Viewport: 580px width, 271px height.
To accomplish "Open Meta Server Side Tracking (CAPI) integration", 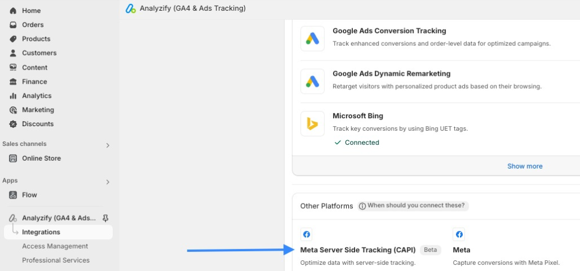I will [357, 250].
